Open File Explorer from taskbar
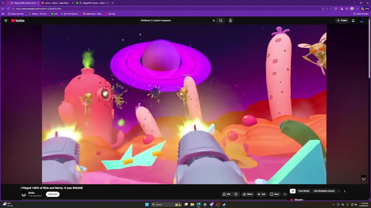Screen dimensions: 371x208 point(192,205)
